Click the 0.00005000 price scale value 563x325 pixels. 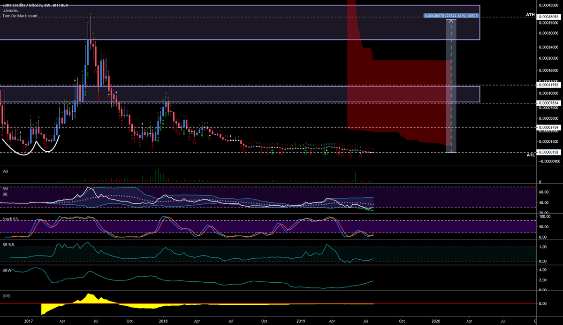549,118
